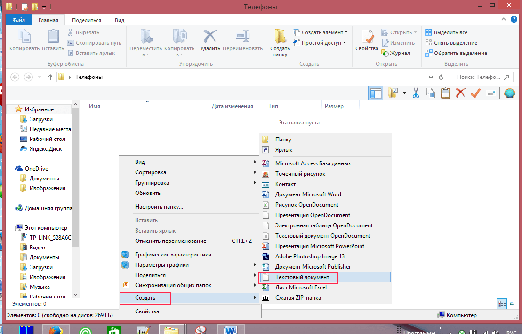This screenshot has height=334, width=522.
Task: Click the refresh button beside address bar
Action: click(x=441, y=77)
